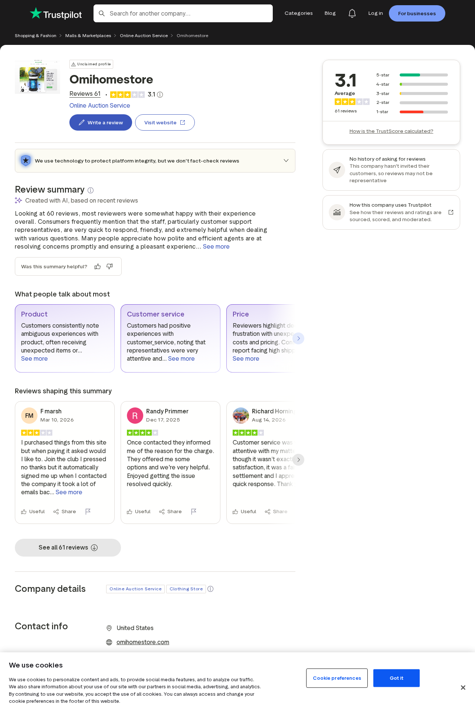Flag F marsh's review

click(88, 512)
